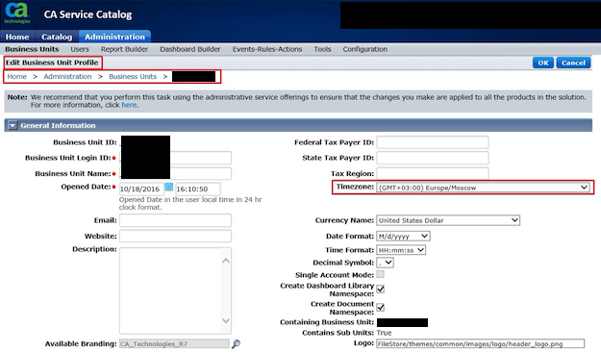
Task: Follow the Home breadcrumb link
Action: [17, 76]
